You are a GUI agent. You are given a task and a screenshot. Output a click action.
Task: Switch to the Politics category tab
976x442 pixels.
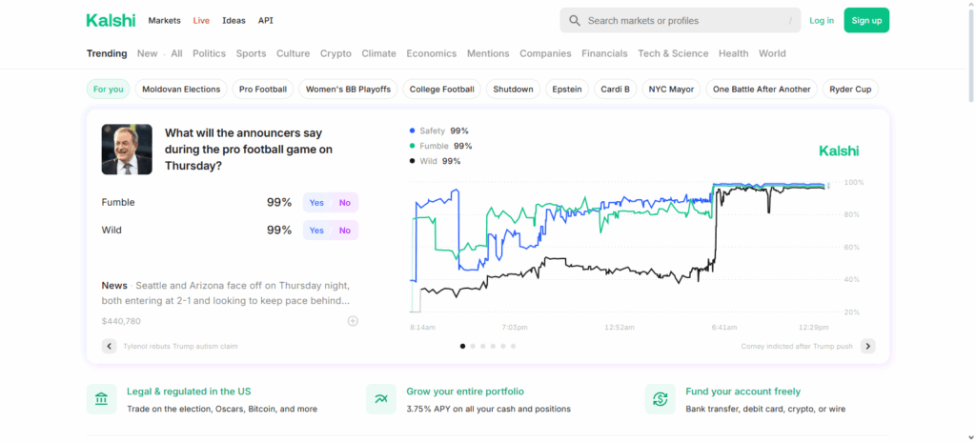[x=209, y=53]
